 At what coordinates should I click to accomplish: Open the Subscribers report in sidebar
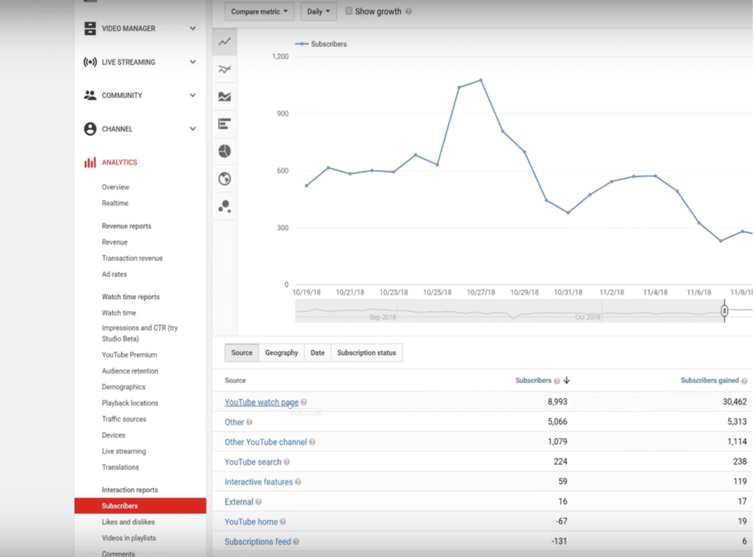[x=140, y=506]
